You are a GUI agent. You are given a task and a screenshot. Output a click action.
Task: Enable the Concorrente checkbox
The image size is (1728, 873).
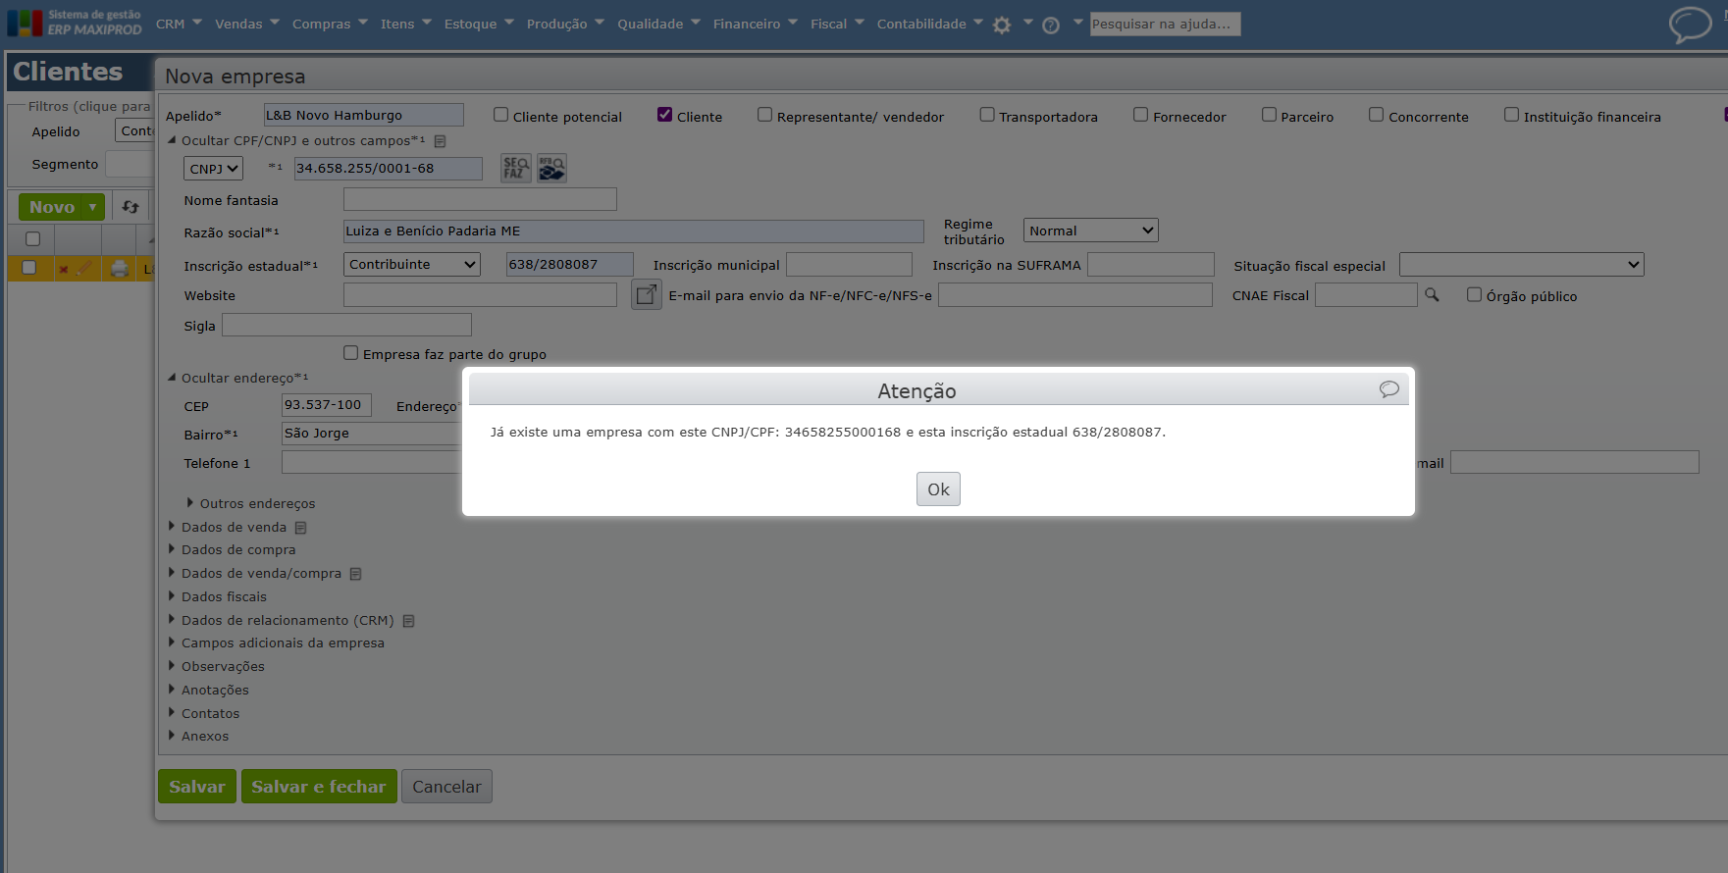point(1377,115)
